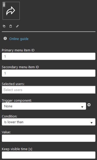This screenshot has width=97, height=160.
Task: Focus the Primary menu item ID field
Action: coord(48,56)
